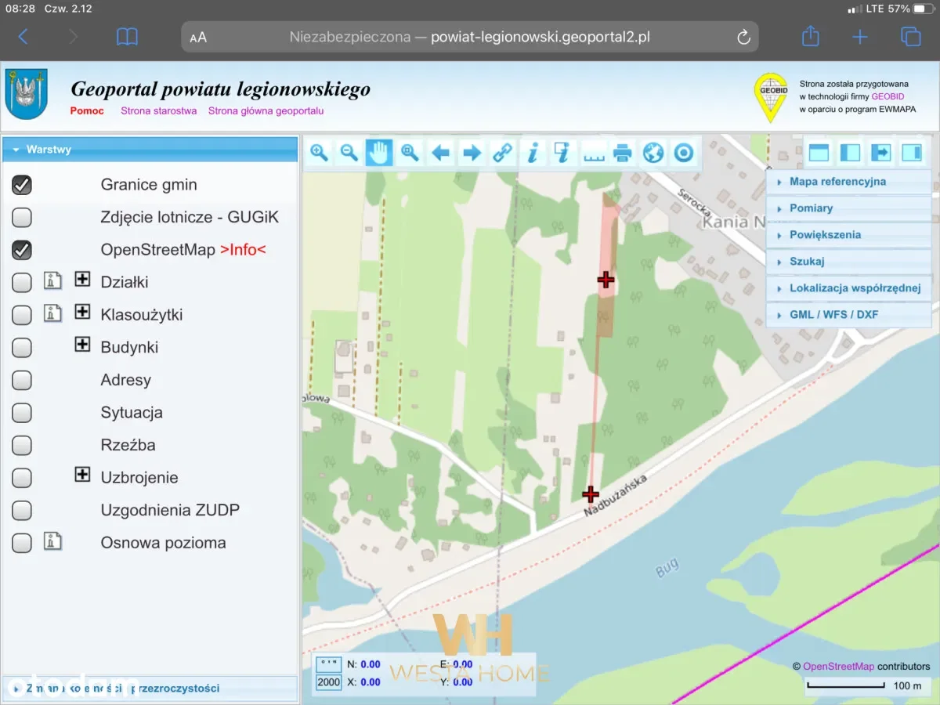Go to previous map view arrow
This screenshot has width=940, height=705.
[441, 153]
